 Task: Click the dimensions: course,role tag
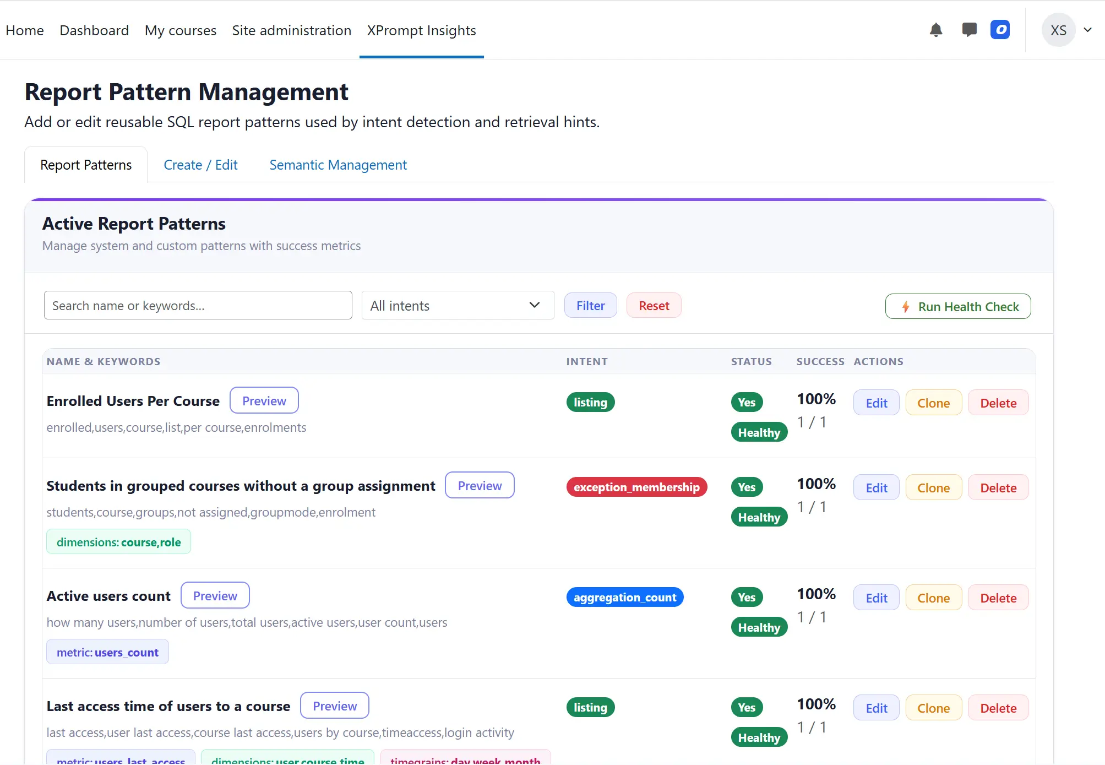(118, 542)
